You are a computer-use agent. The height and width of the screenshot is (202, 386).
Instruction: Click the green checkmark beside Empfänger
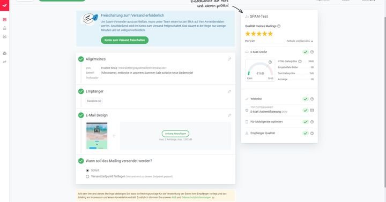point(81,91)
